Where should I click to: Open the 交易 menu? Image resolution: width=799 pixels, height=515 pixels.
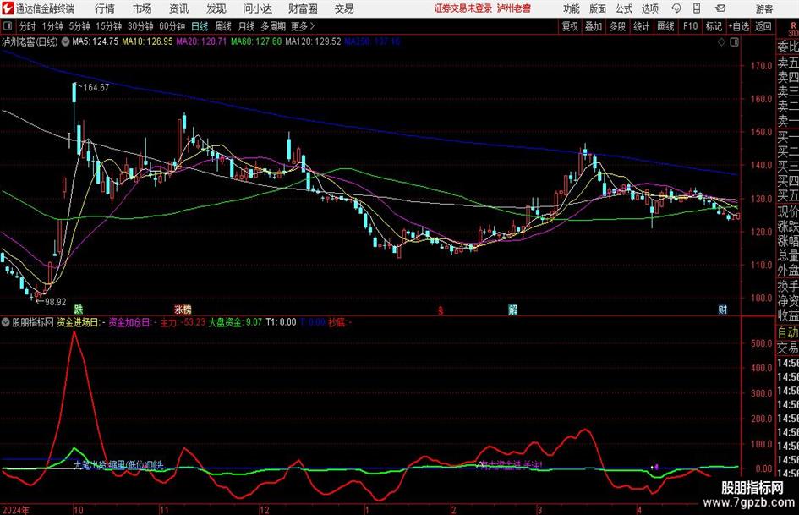(x=344, y=8)
